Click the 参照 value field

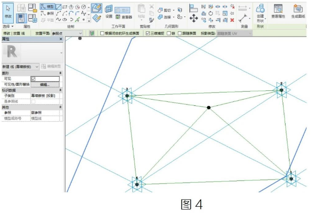45,113
